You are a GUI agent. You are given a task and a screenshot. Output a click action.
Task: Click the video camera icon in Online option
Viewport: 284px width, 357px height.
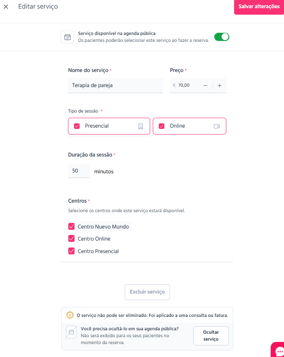[x=217, y=126]
